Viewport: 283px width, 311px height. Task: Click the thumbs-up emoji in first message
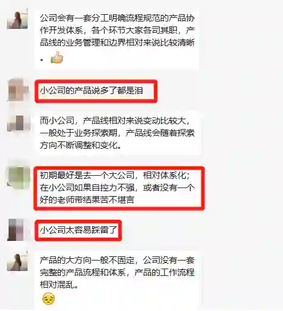click(56, 58)
